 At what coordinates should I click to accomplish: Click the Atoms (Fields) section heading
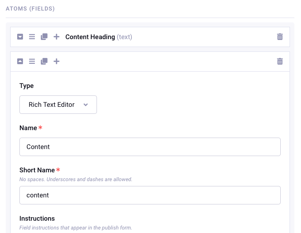click(30, 9)
